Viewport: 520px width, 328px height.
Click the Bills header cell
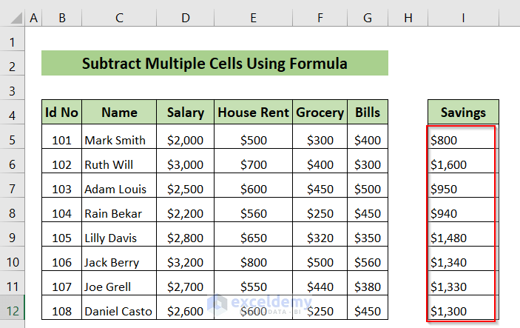367,113
